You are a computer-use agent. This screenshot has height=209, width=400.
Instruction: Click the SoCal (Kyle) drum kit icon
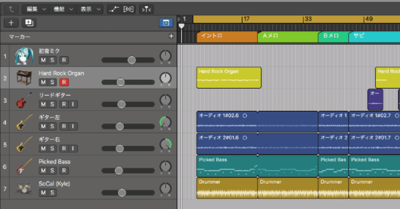click(24, 189)
